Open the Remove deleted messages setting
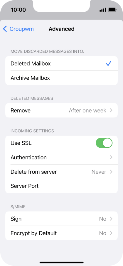Image resolution: width=123 pixels, height=266 pixels. (x=62, y=110)
